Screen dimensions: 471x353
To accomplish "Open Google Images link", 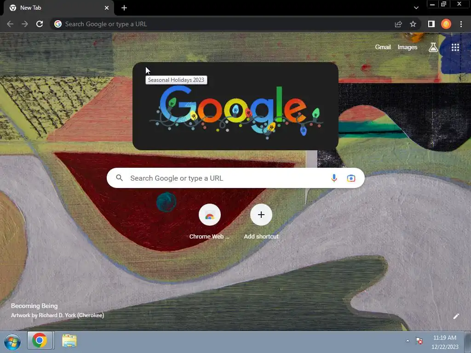I will (408, 47).
